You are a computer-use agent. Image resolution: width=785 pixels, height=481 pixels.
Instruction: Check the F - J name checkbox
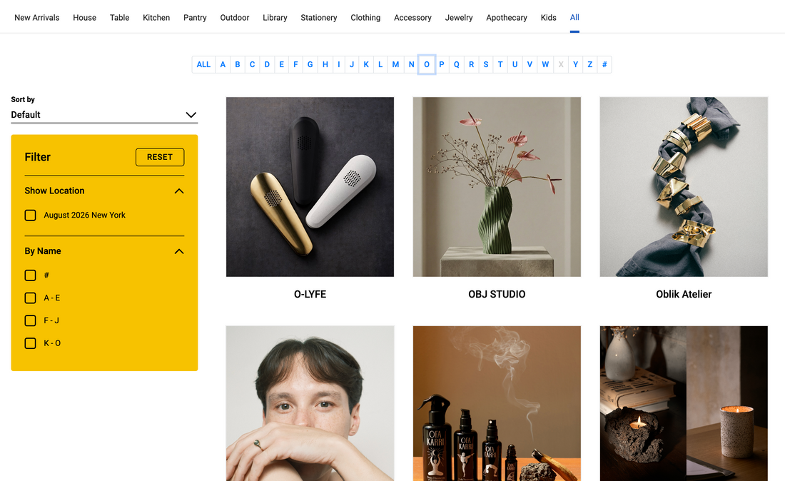tap(31, 320)
